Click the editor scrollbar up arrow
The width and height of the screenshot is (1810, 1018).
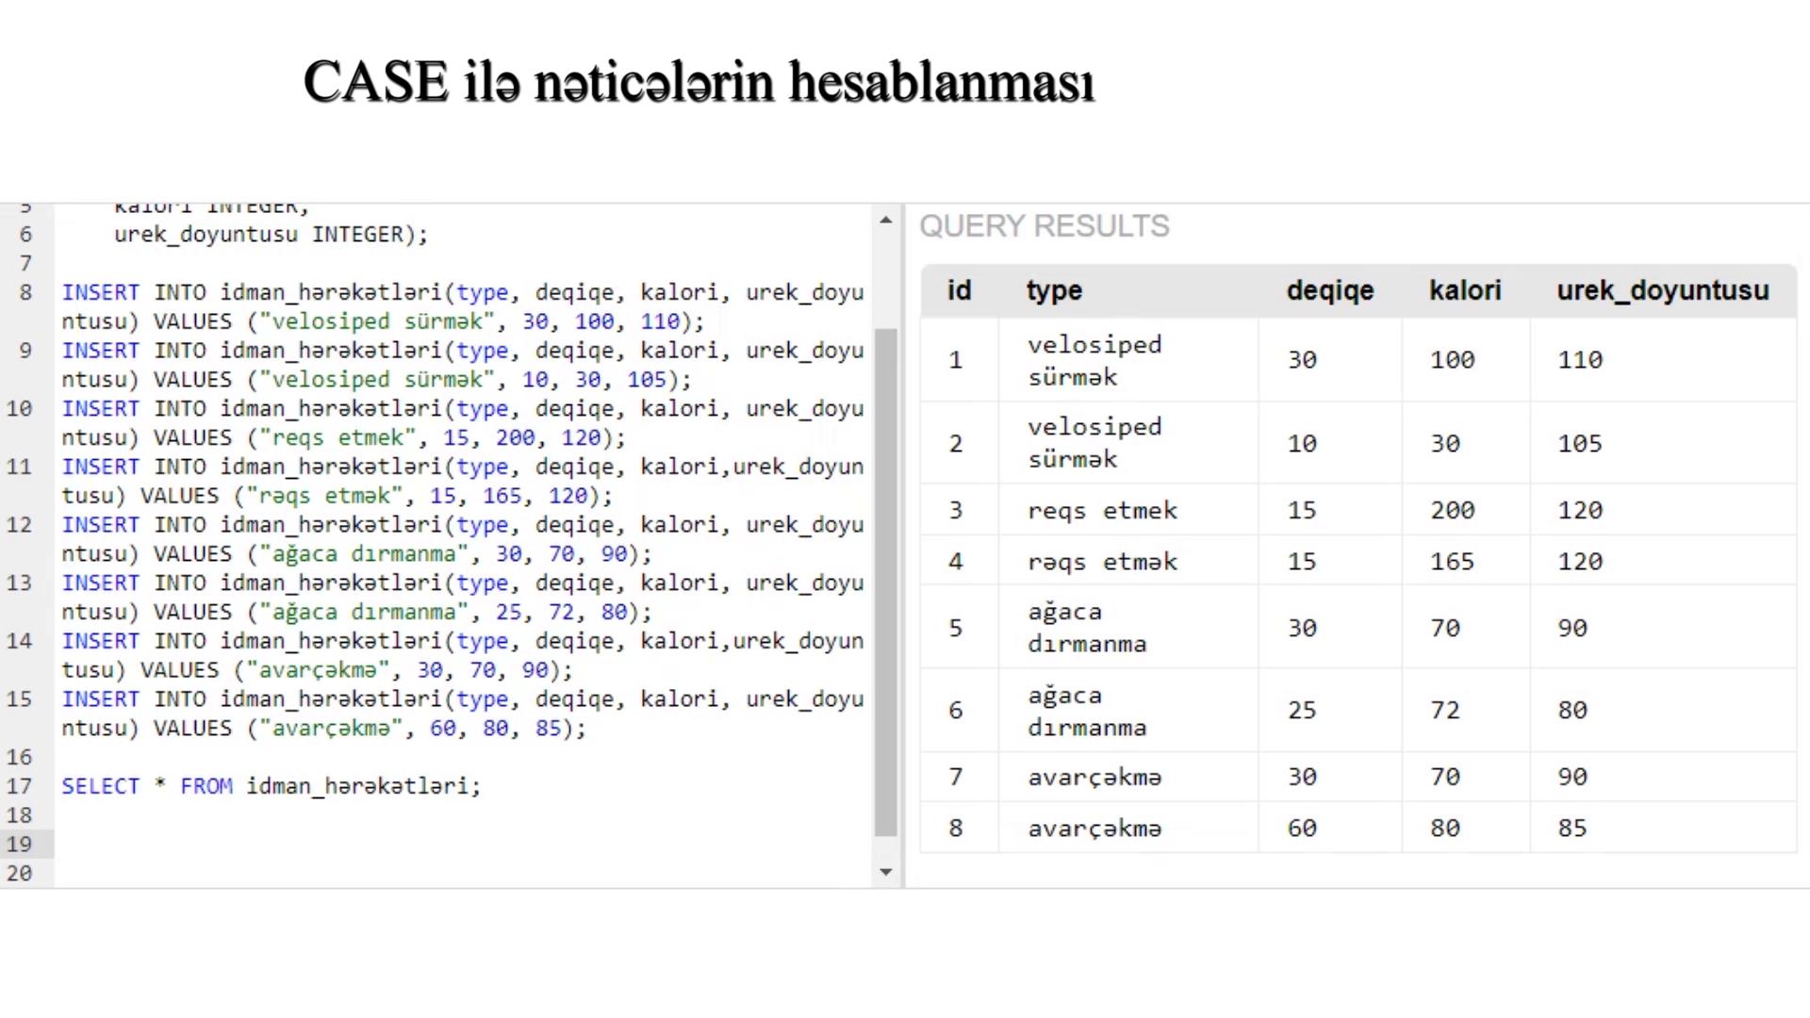click(x=885, y=221)
